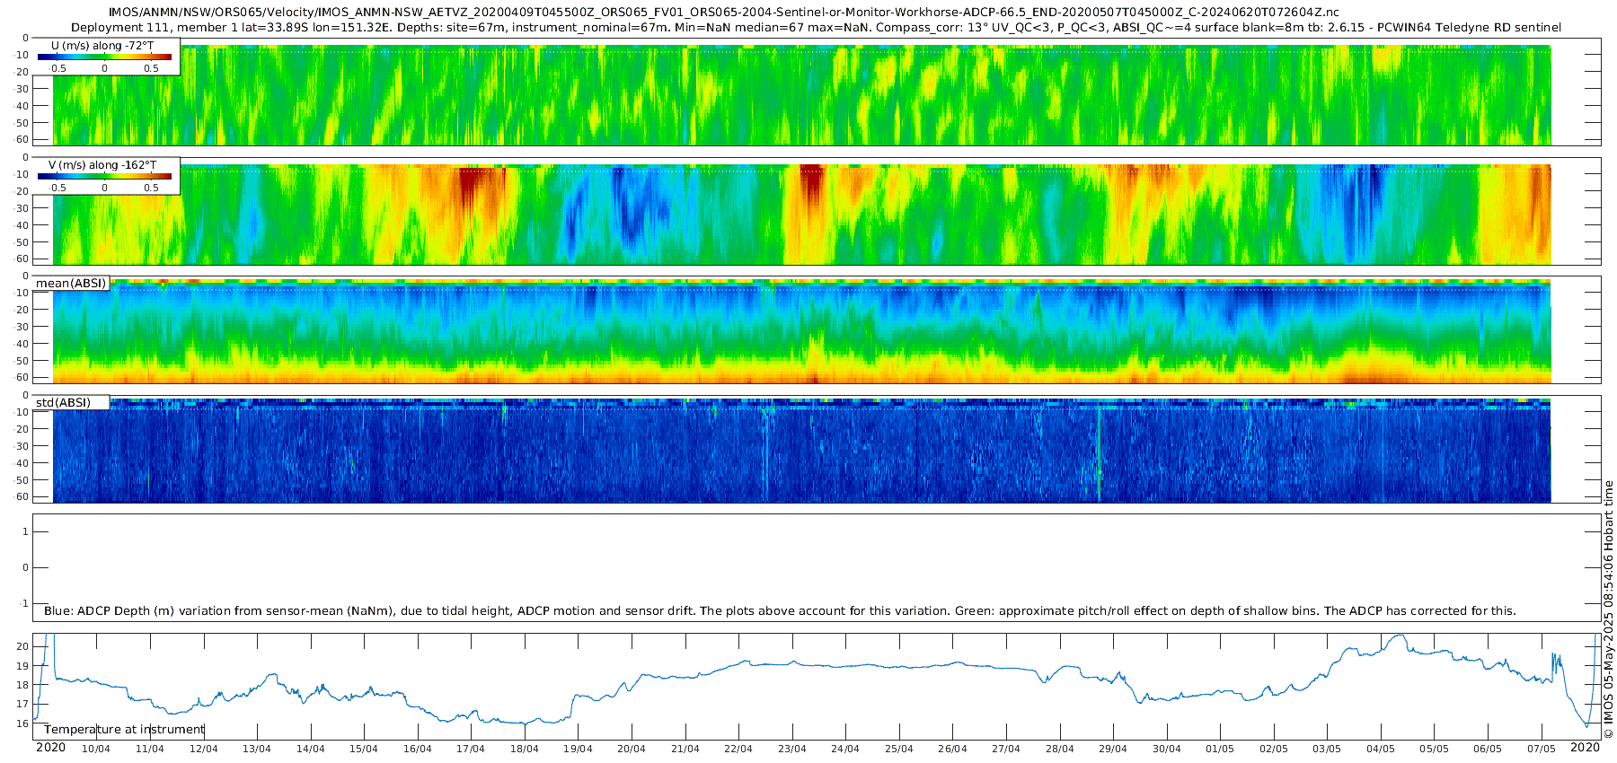Click the 2020 year label at bottom left

pos(50,747)
